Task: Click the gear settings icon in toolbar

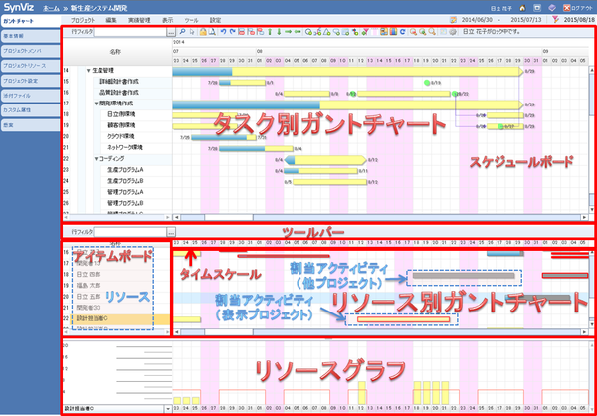Action: 453,32
